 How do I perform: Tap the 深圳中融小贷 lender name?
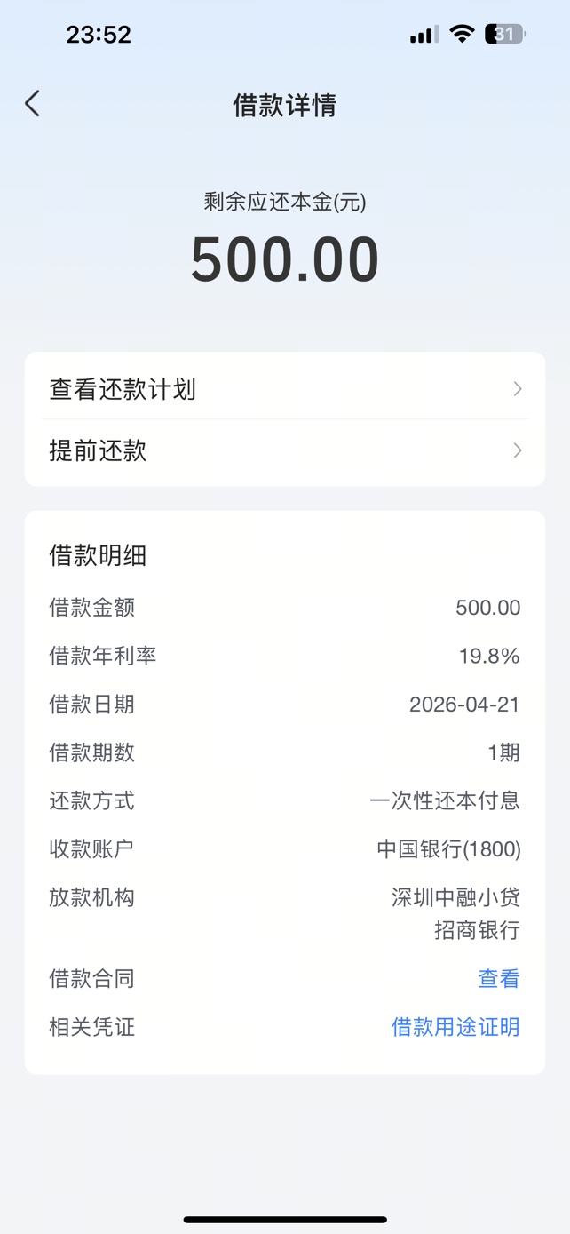pyautogui.click(x=455, y=897)
